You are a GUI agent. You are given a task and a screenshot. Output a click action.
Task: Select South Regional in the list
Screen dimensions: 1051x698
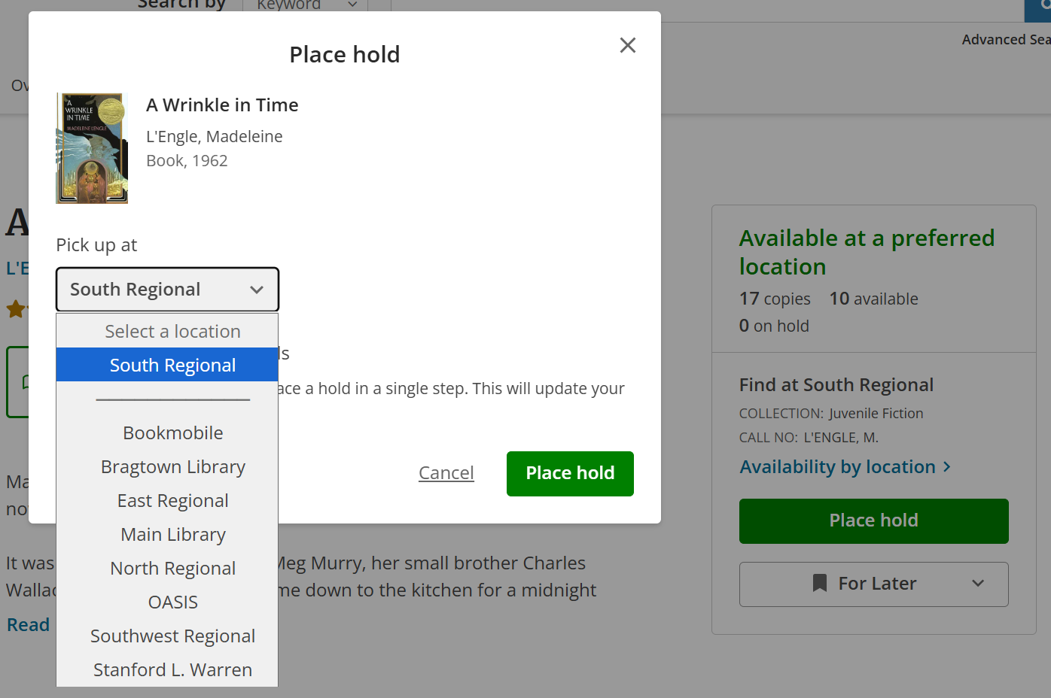point(172,366)
